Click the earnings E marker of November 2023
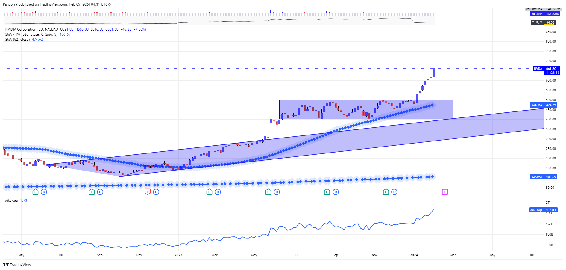 (386, 192)
